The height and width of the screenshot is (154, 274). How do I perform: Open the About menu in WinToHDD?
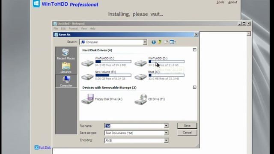(232, 2)
